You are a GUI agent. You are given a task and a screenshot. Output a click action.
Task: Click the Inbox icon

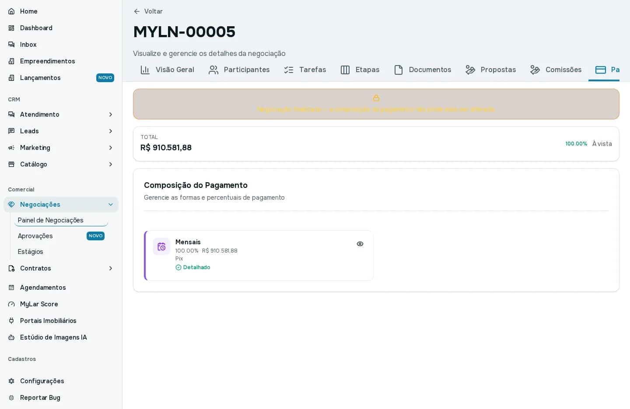(11, 45)
